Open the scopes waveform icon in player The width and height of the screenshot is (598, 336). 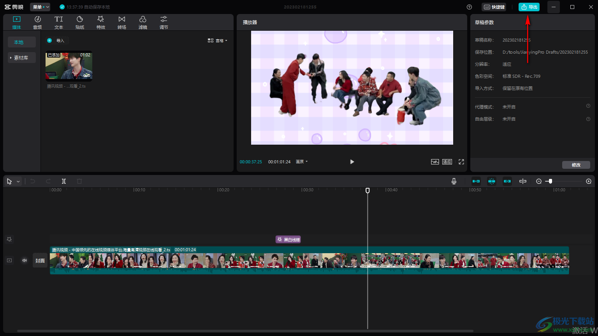(x=435, y=162)
